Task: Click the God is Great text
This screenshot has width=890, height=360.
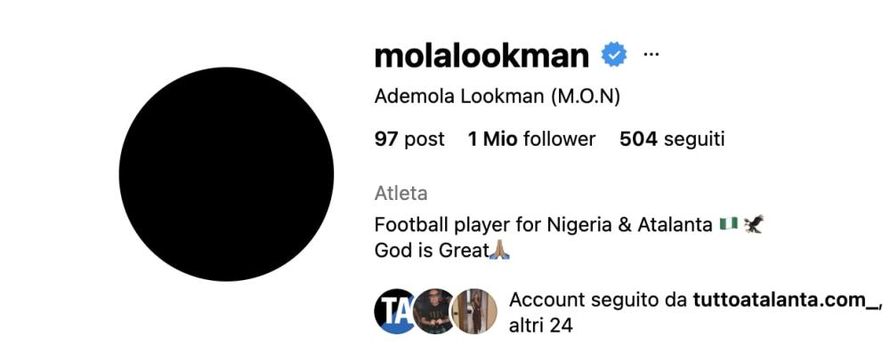Action: point(431,251)
